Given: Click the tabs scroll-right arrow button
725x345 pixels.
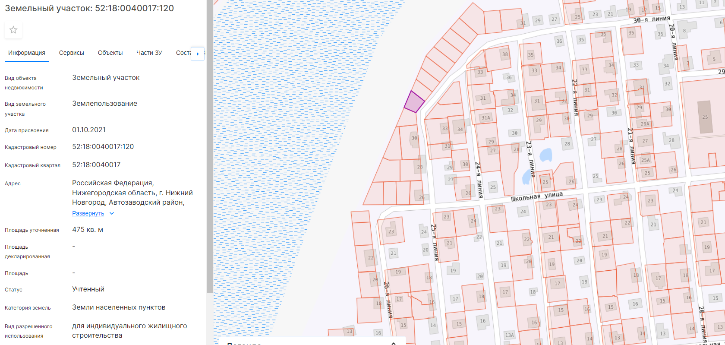Looking at the screenshot, I should click(x=198, y=54).
